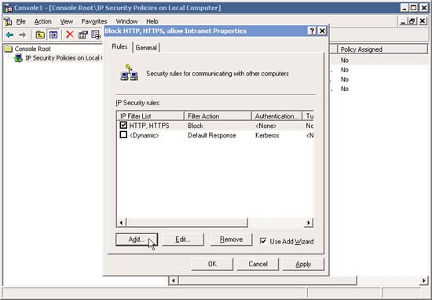Open the Help menu
Screen dimensions: 432x300
[x=152, y=21]
